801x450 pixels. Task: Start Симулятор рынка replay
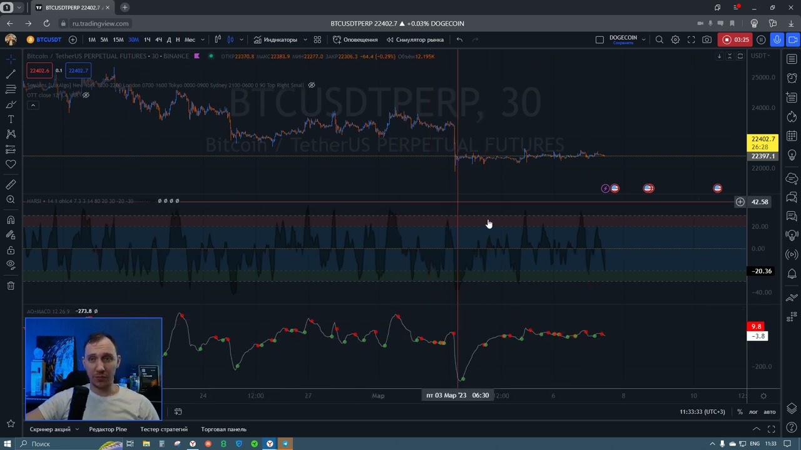point(415,39)
